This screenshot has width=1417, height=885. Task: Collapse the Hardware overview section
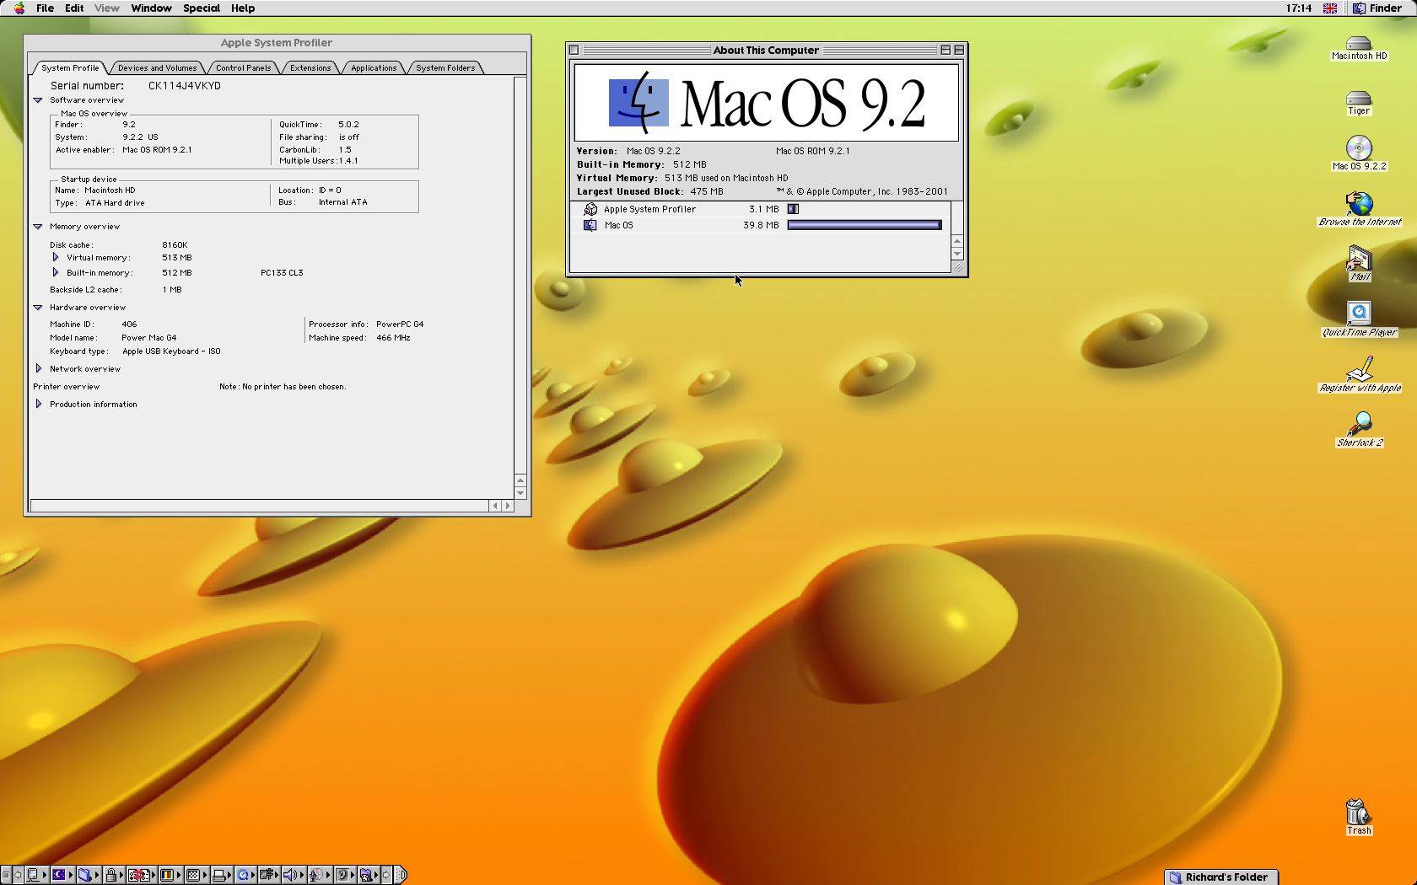[38, 308]
